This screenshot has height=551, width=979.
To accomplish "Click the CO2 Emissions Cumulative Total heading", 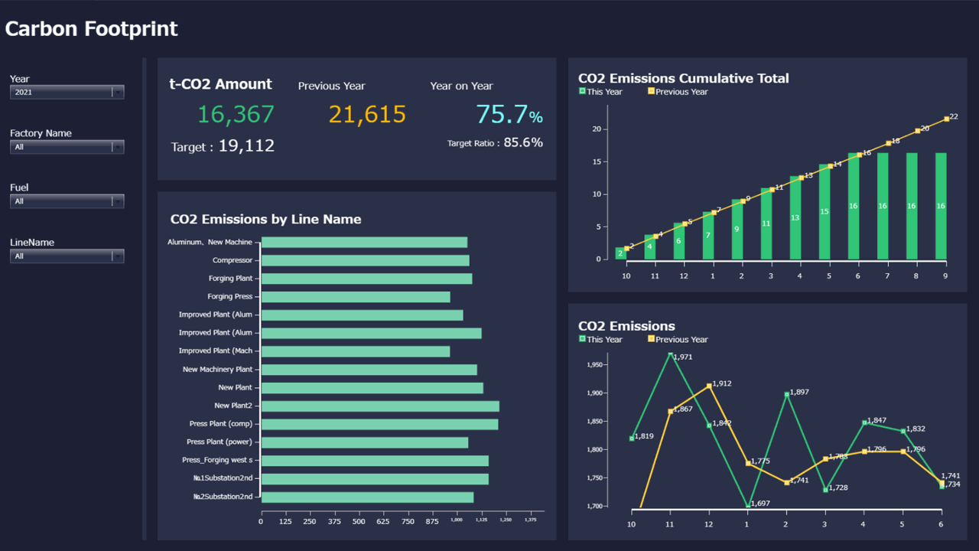I will (x=684, y=78).
